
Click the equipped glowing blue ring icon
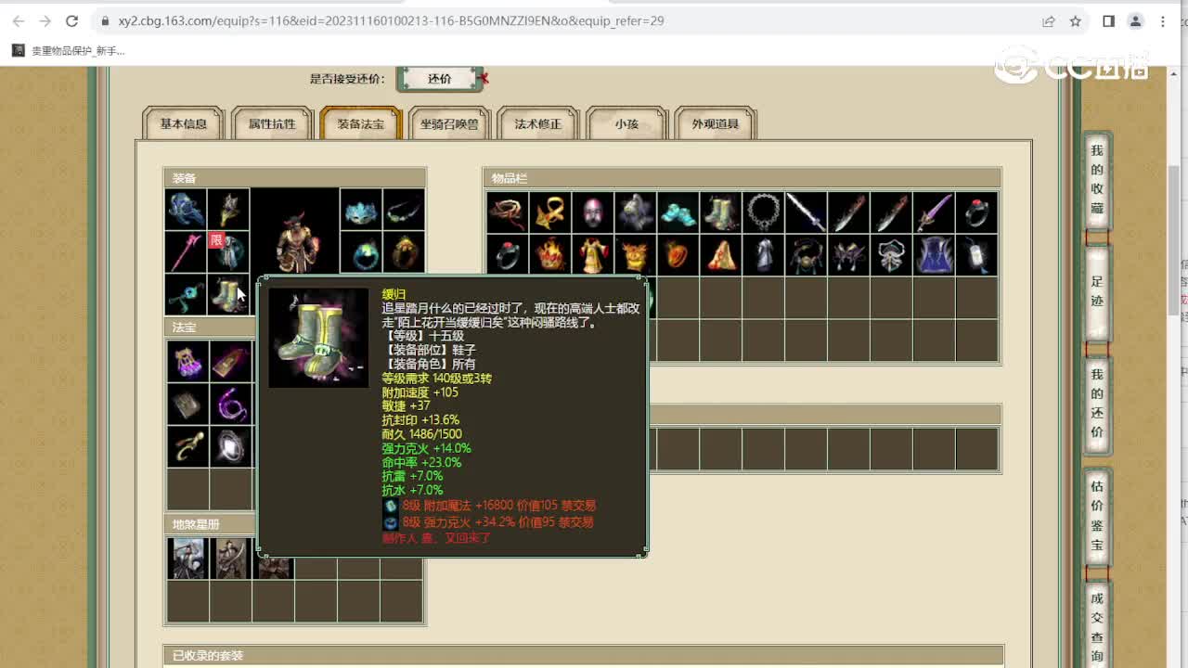pos(361,252)
